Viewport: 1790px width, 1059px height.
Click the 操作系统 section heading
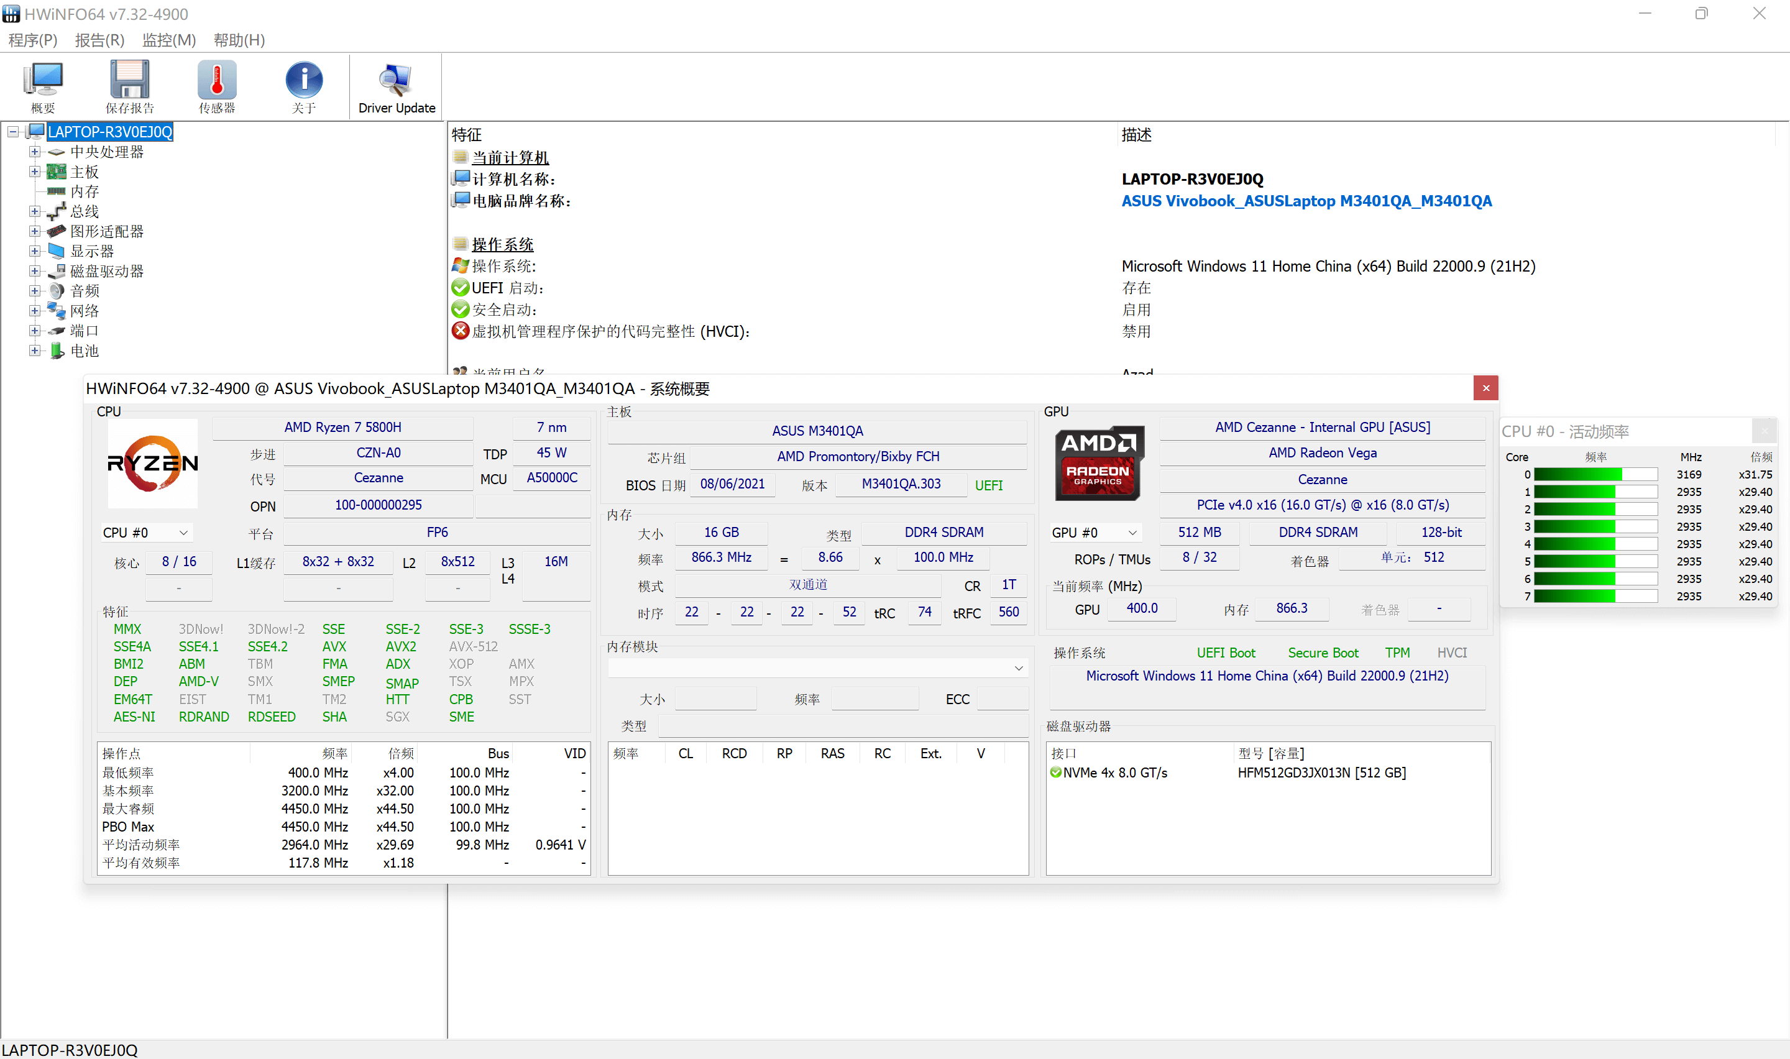[x=502, y=245]
